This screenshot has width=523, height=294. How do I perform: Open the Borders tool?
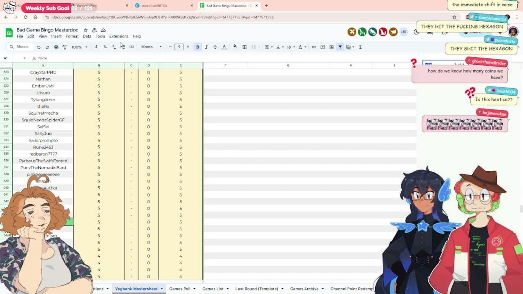[244, 47]
